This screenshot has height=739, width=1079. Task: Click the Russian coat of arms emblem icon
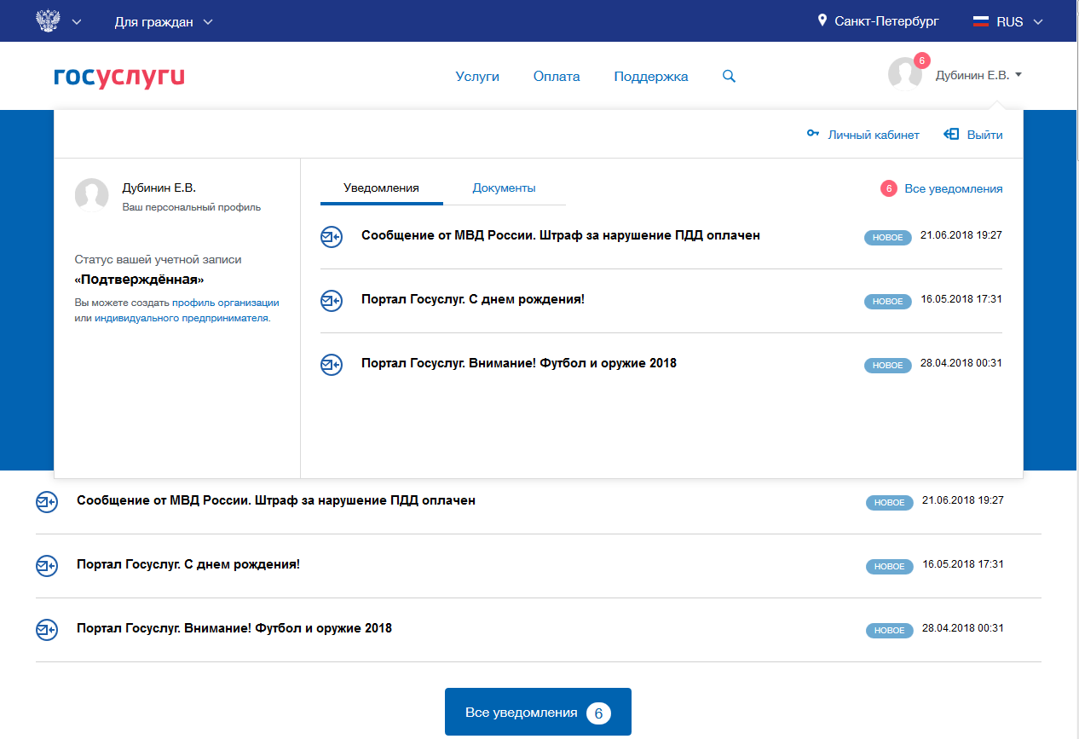click(49, 20)
